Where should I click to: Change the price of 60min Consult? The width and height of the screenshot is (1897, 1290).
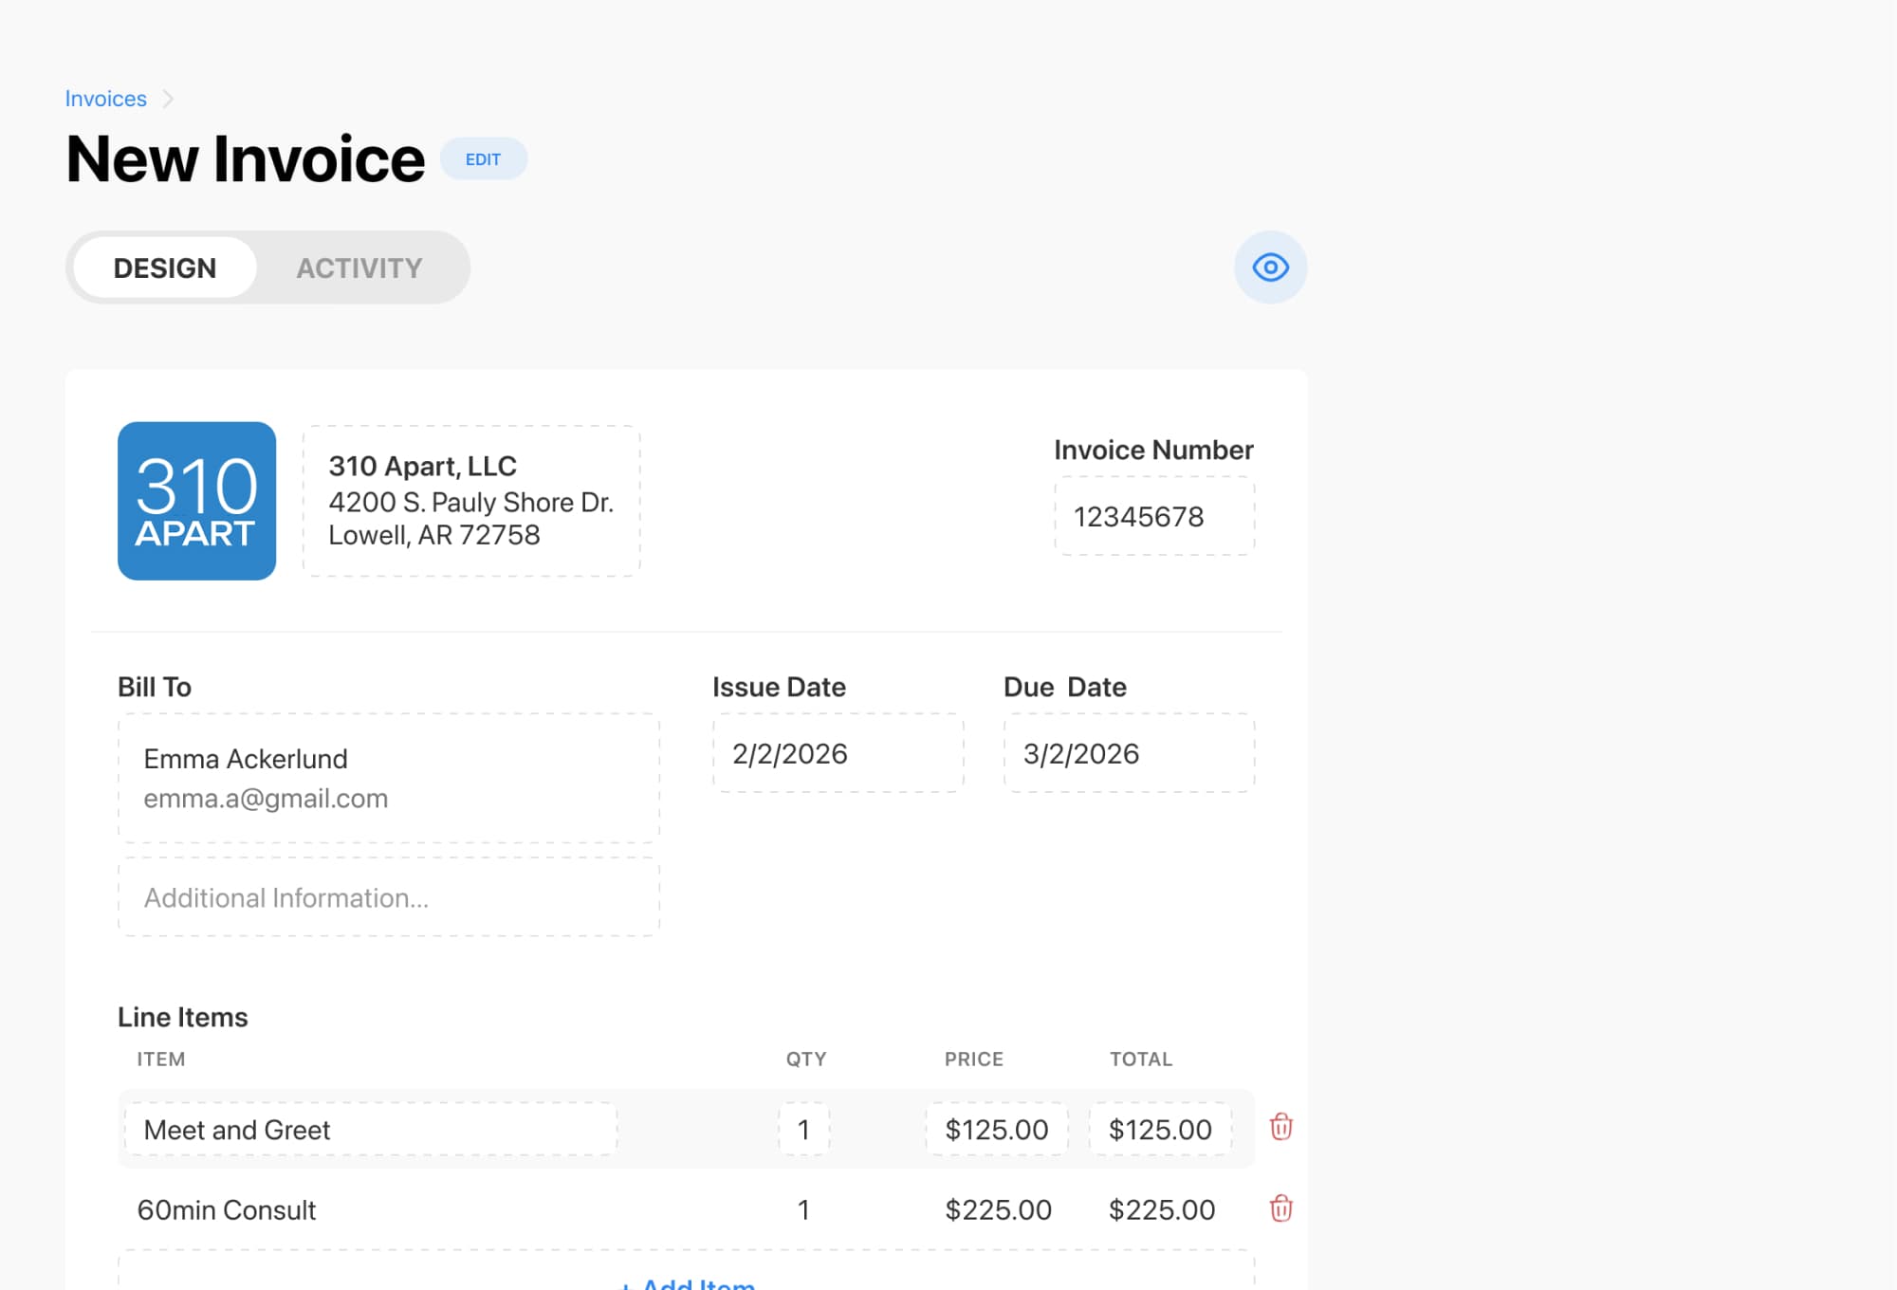coord(996,1208)
